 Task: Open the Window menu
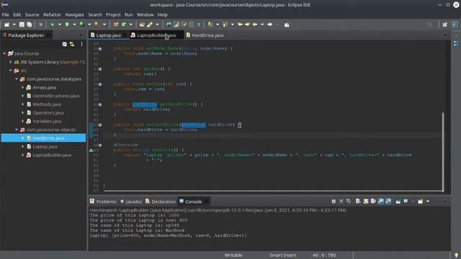(x=145, y=14)
